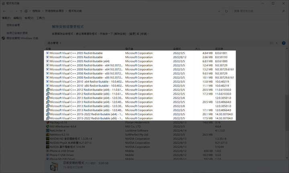Viewport: 289px width, 173px height.
Task: Open the 編輯(E) menu
Action: tap(18, 18)
